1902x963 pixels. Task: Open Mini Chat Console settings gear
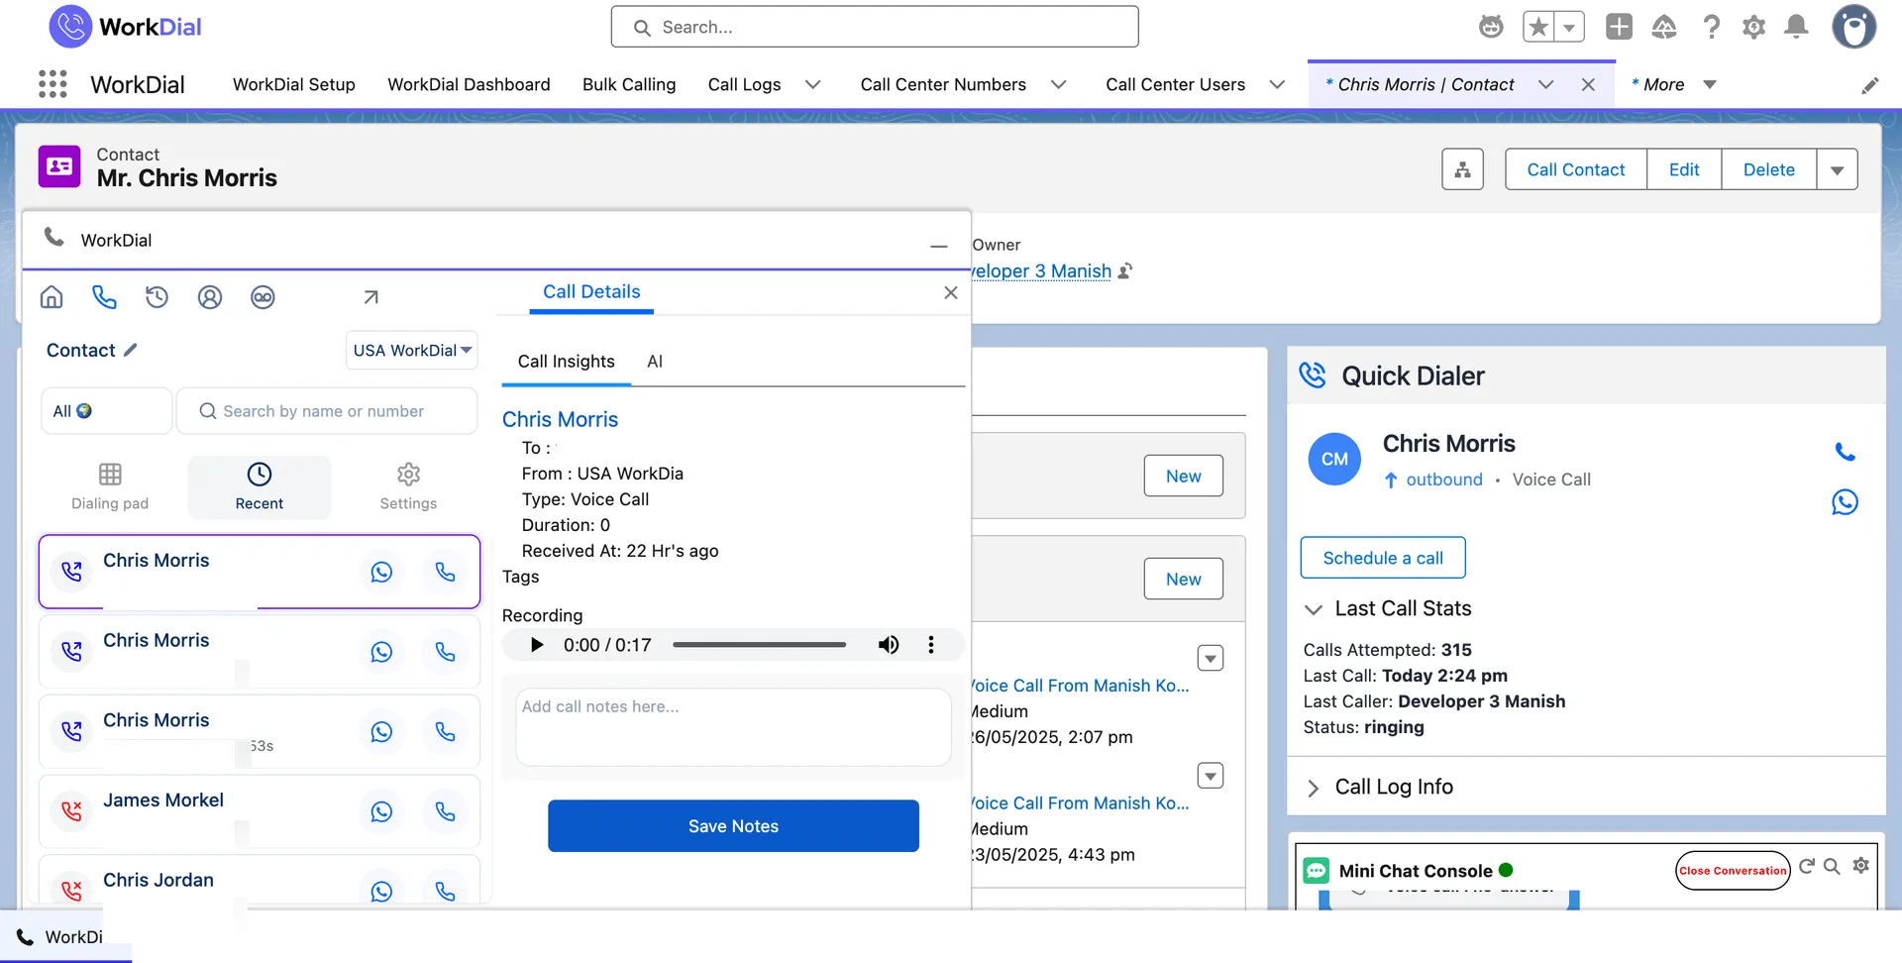click(1861, 866)
